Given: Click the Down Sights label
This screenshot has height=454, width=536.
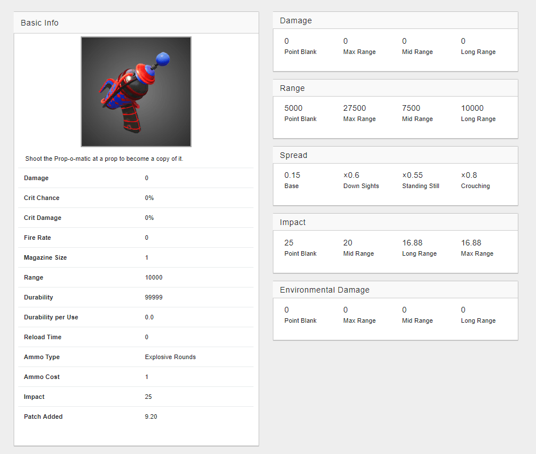Looking at the screenshot, I should coord(361,186).
